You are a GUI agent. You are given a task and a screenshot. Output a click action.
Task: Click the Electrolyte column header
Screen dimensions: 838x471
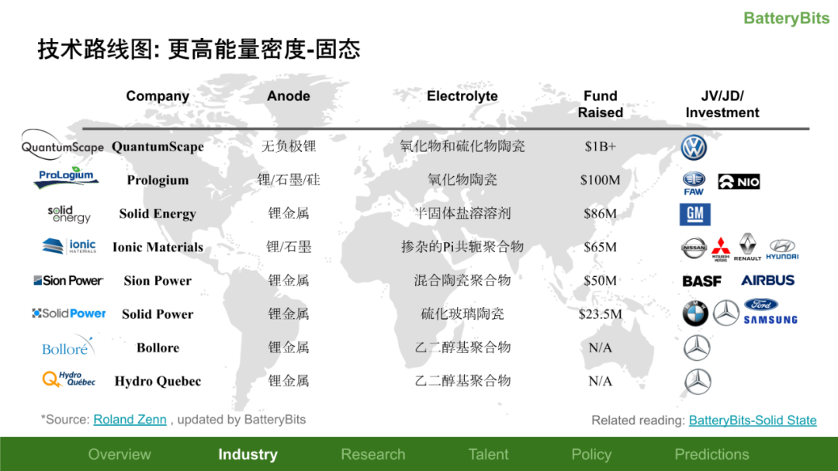tap(462, 96)
